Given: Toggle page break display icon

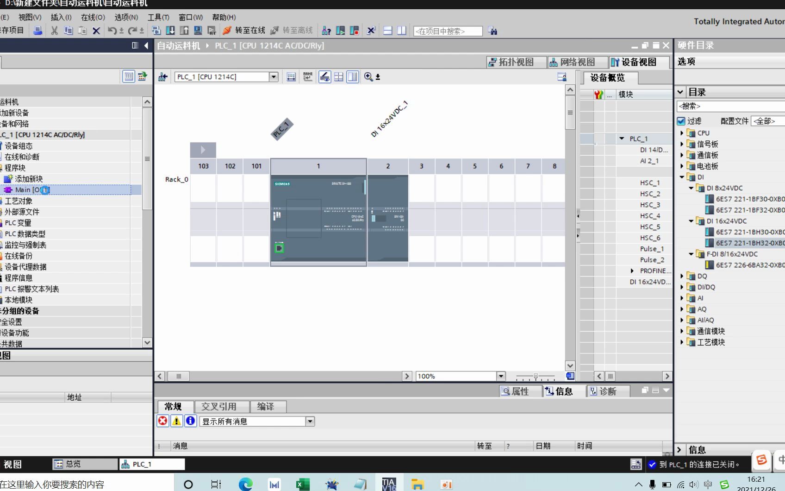Looking at the screenshot, I should [x=339, y=77].
